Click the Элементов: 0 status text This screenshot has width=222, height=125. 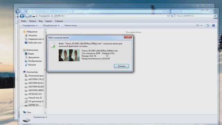[x=40, y=117]
